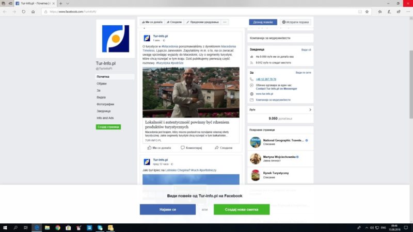Click the blue Најави се login button
Viewport: 413px width, 232px height.
coord(167,209)
